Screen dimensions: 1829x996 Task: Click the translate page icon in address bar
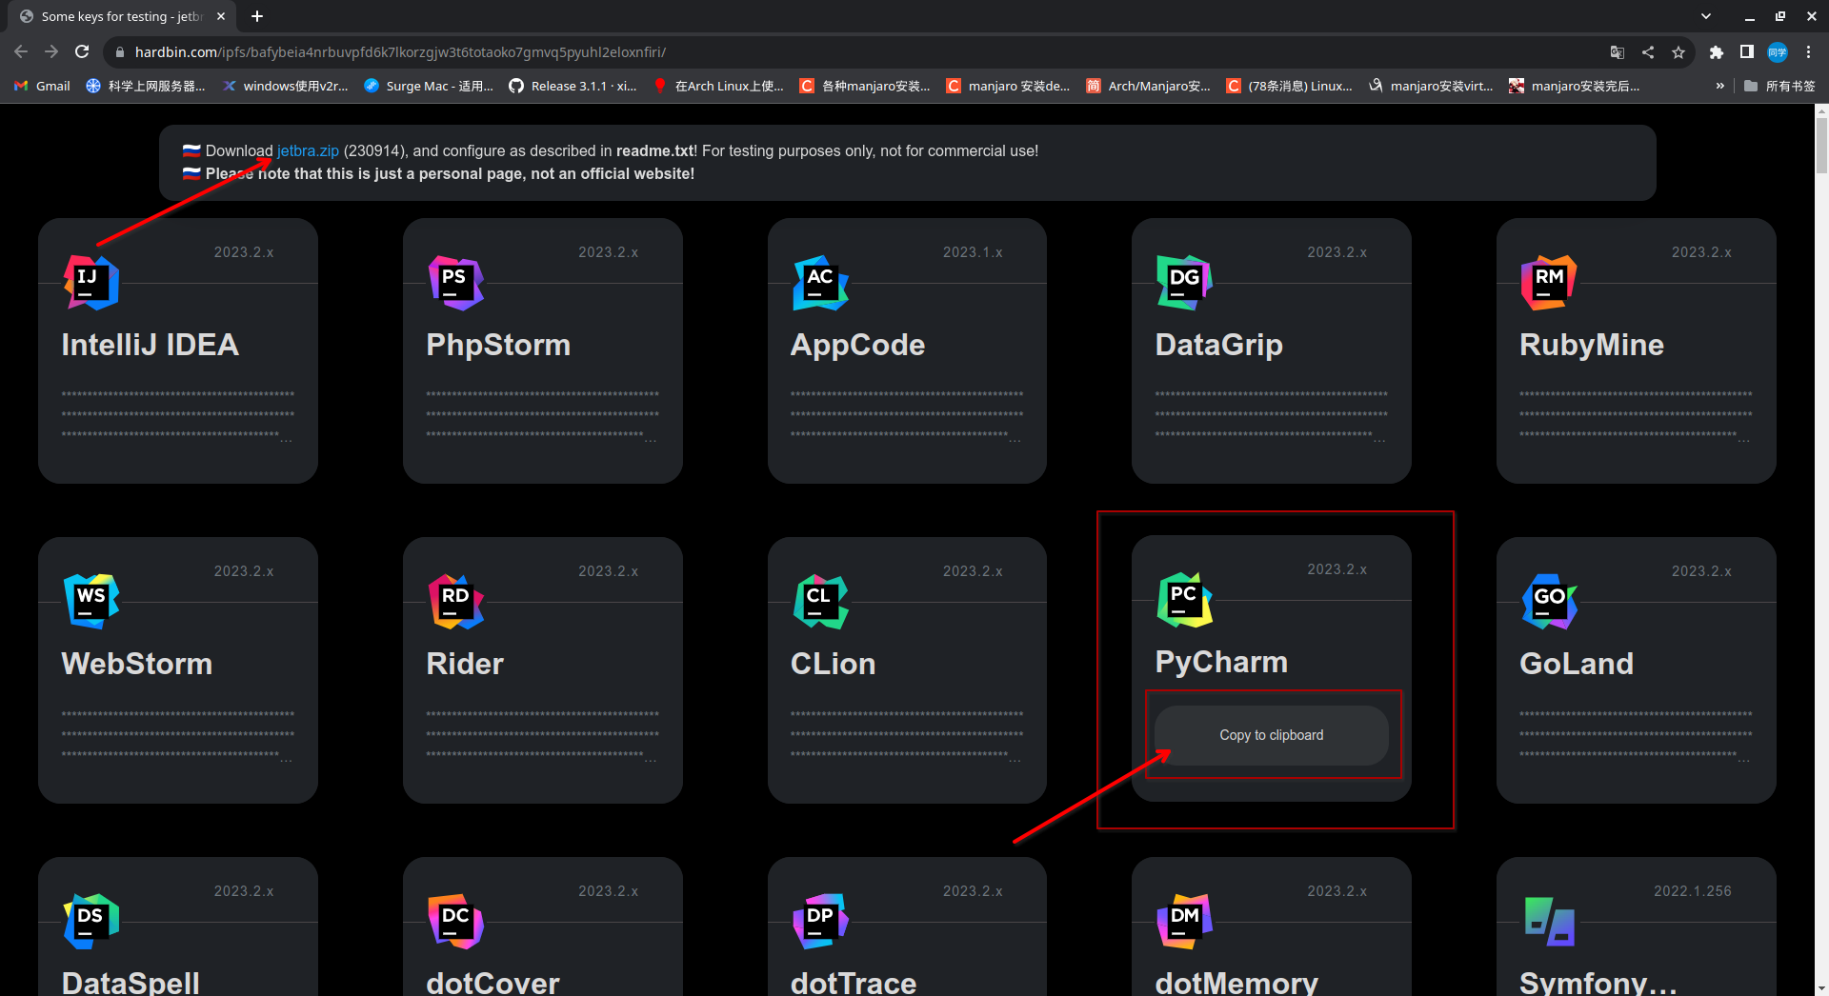(x=1618, y=52)
